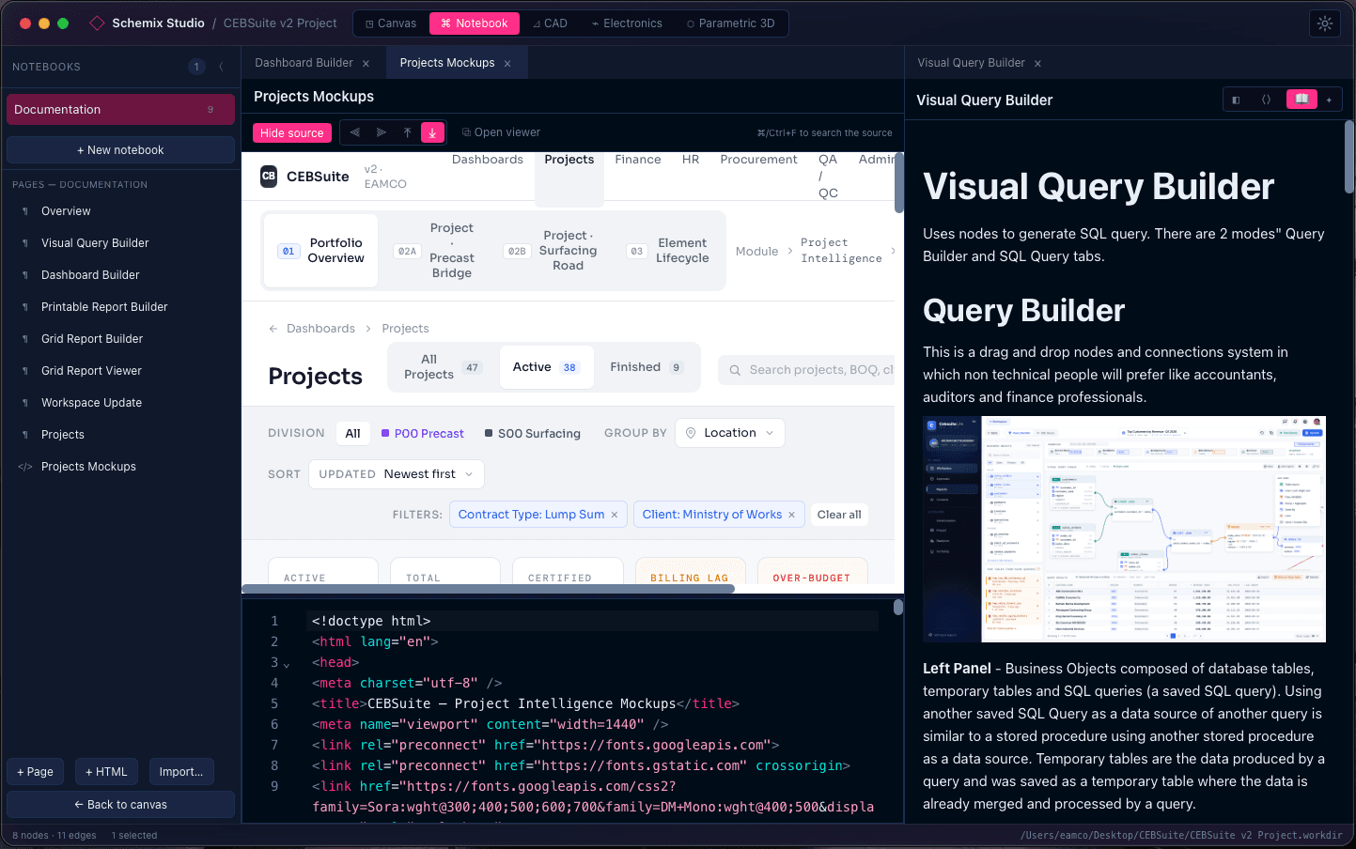Click Back to canvas button
Viewport: 1356px width, 849px height.
120,805
